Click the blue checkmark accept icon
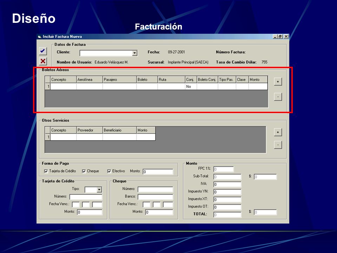This screenshot has height=253, width=337. point(43,51)
